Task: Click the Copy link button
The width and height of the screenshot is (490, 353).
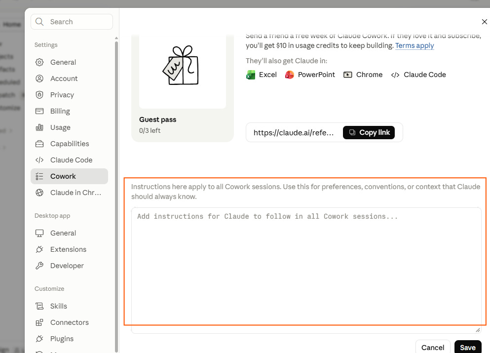Action: (x=369, y=132)
